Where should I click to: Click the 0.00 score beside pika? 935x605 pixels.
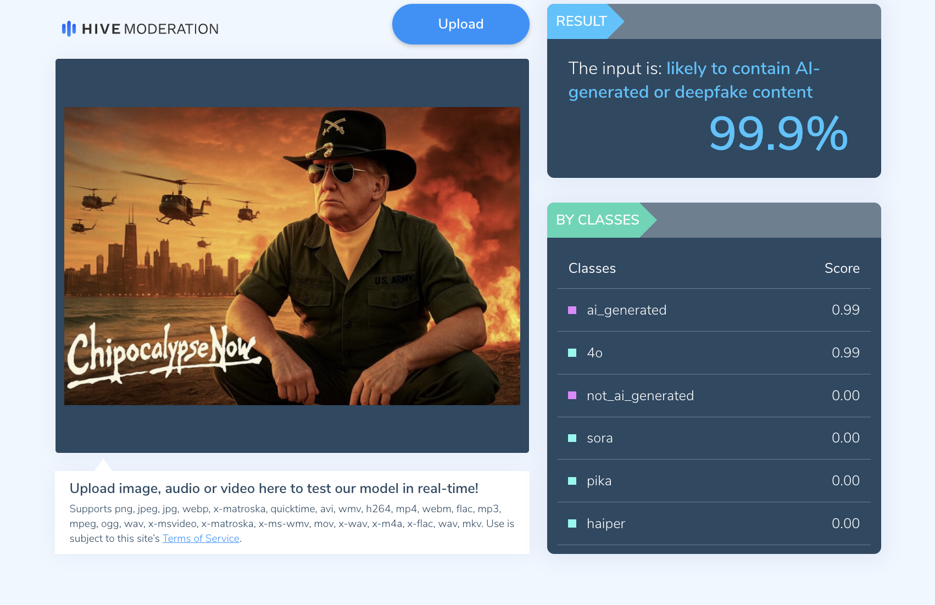click(845, 481)
